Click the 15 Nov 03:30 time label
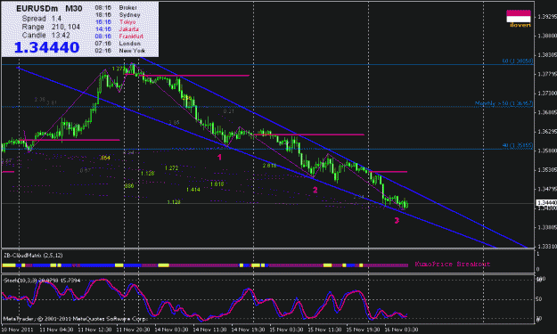 (x=286, y=330)
